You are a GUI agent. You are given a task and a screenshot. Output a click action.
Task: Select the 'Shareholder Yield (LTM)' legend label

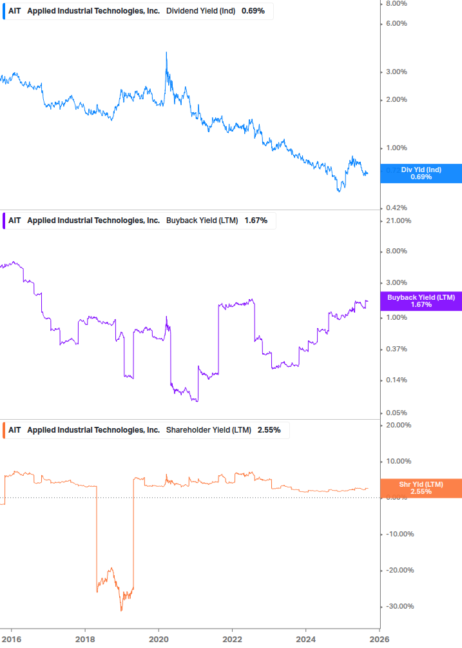point(208,430)
